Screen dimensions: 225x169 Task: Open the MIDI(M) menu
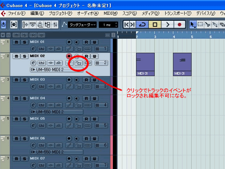click(x=110, y=13)
